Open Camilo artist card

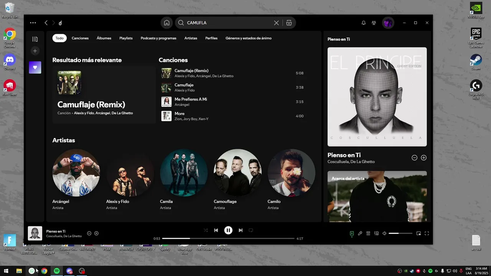point(291,179)
